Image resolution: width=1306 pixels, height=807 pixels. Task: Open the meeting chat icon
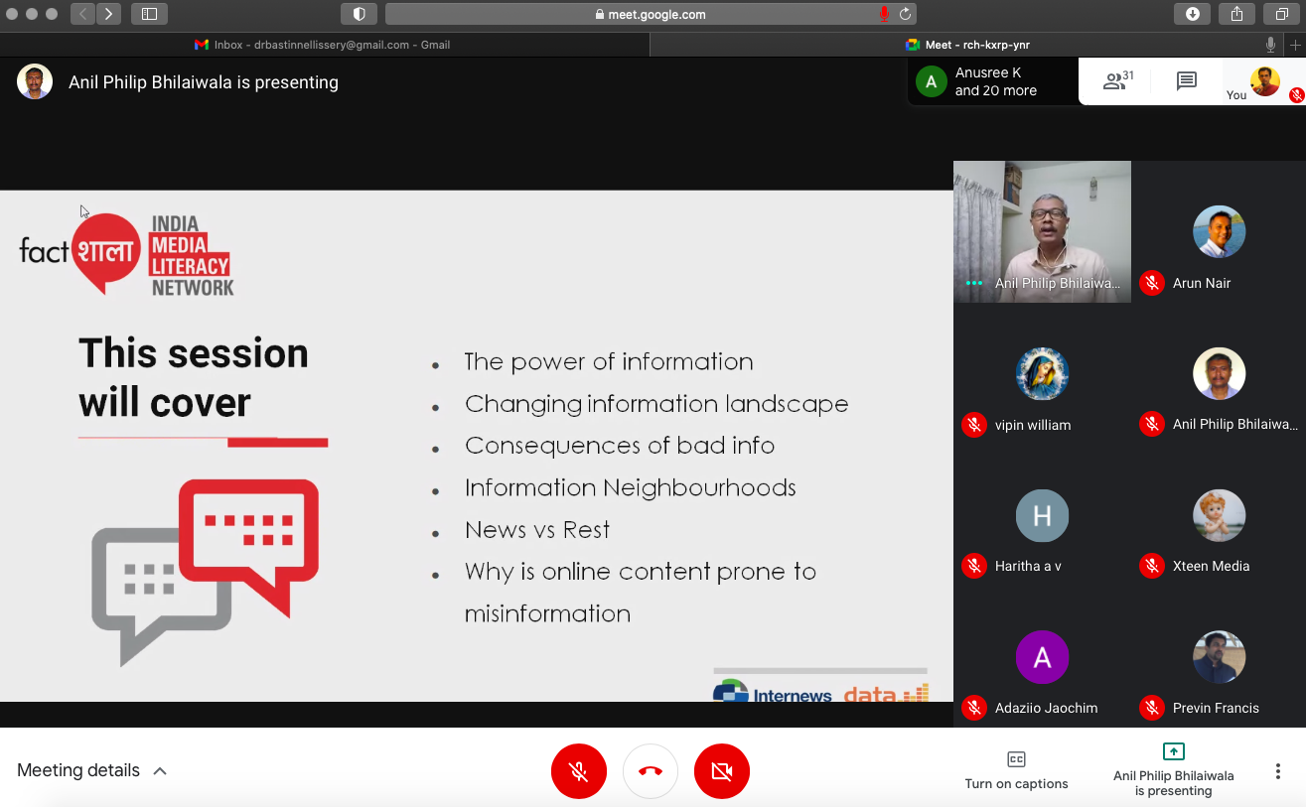pos(1186,81)
